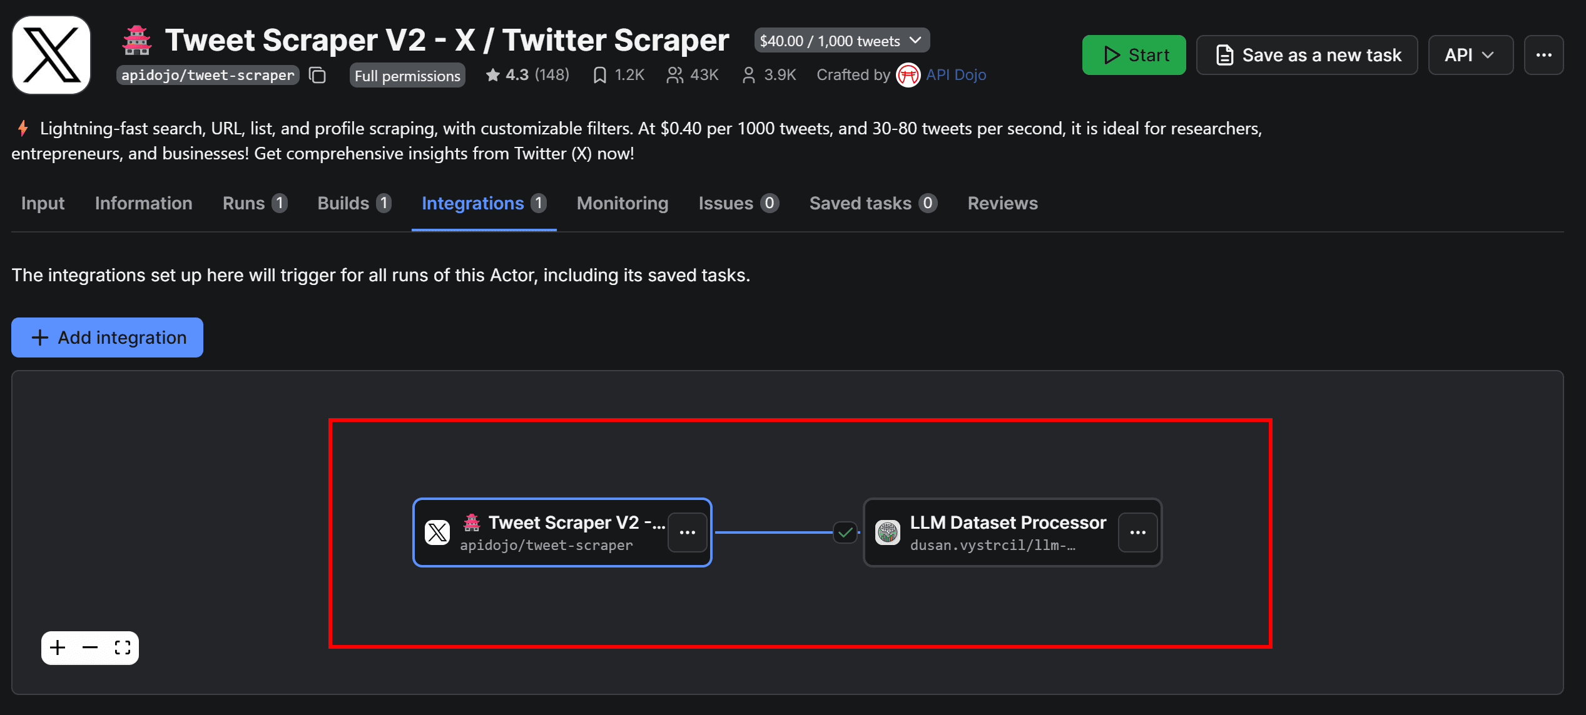Zoom out on the integrations canvas
1586x715 pixels.
(90, 647)
